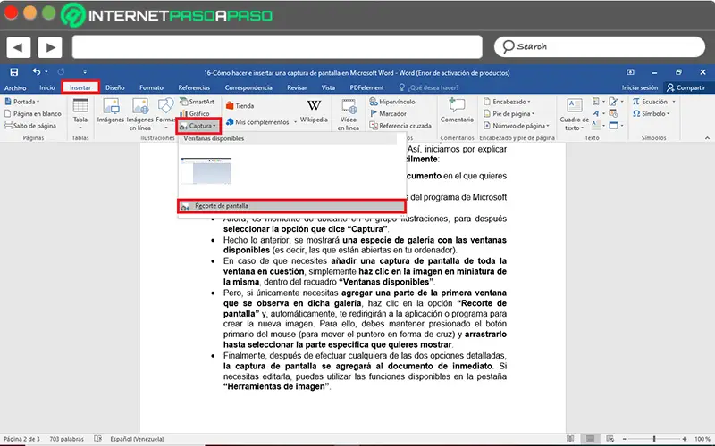The height and width of the screenshot is (446, 715).
Task: Insert a Salto de página
Action: click(x=30, y=126)
